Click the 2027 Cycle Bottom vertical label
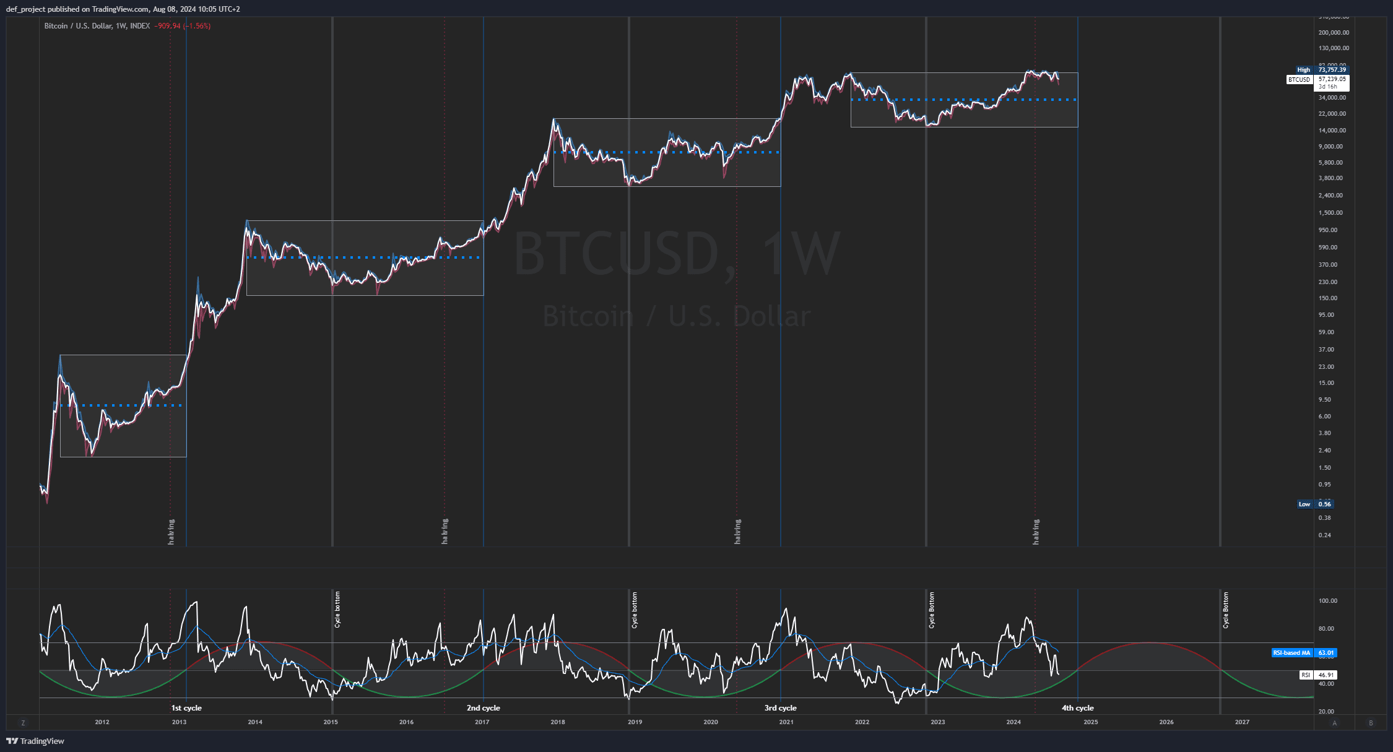 pos(1226,610)
